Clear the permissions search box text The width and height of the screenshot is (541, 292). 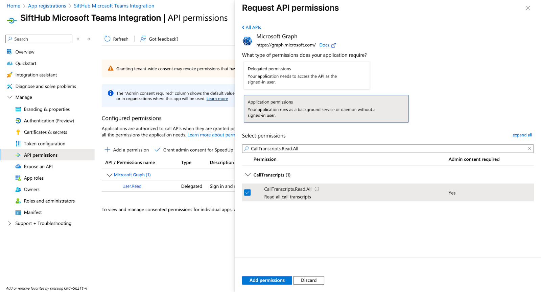point(530,149)
